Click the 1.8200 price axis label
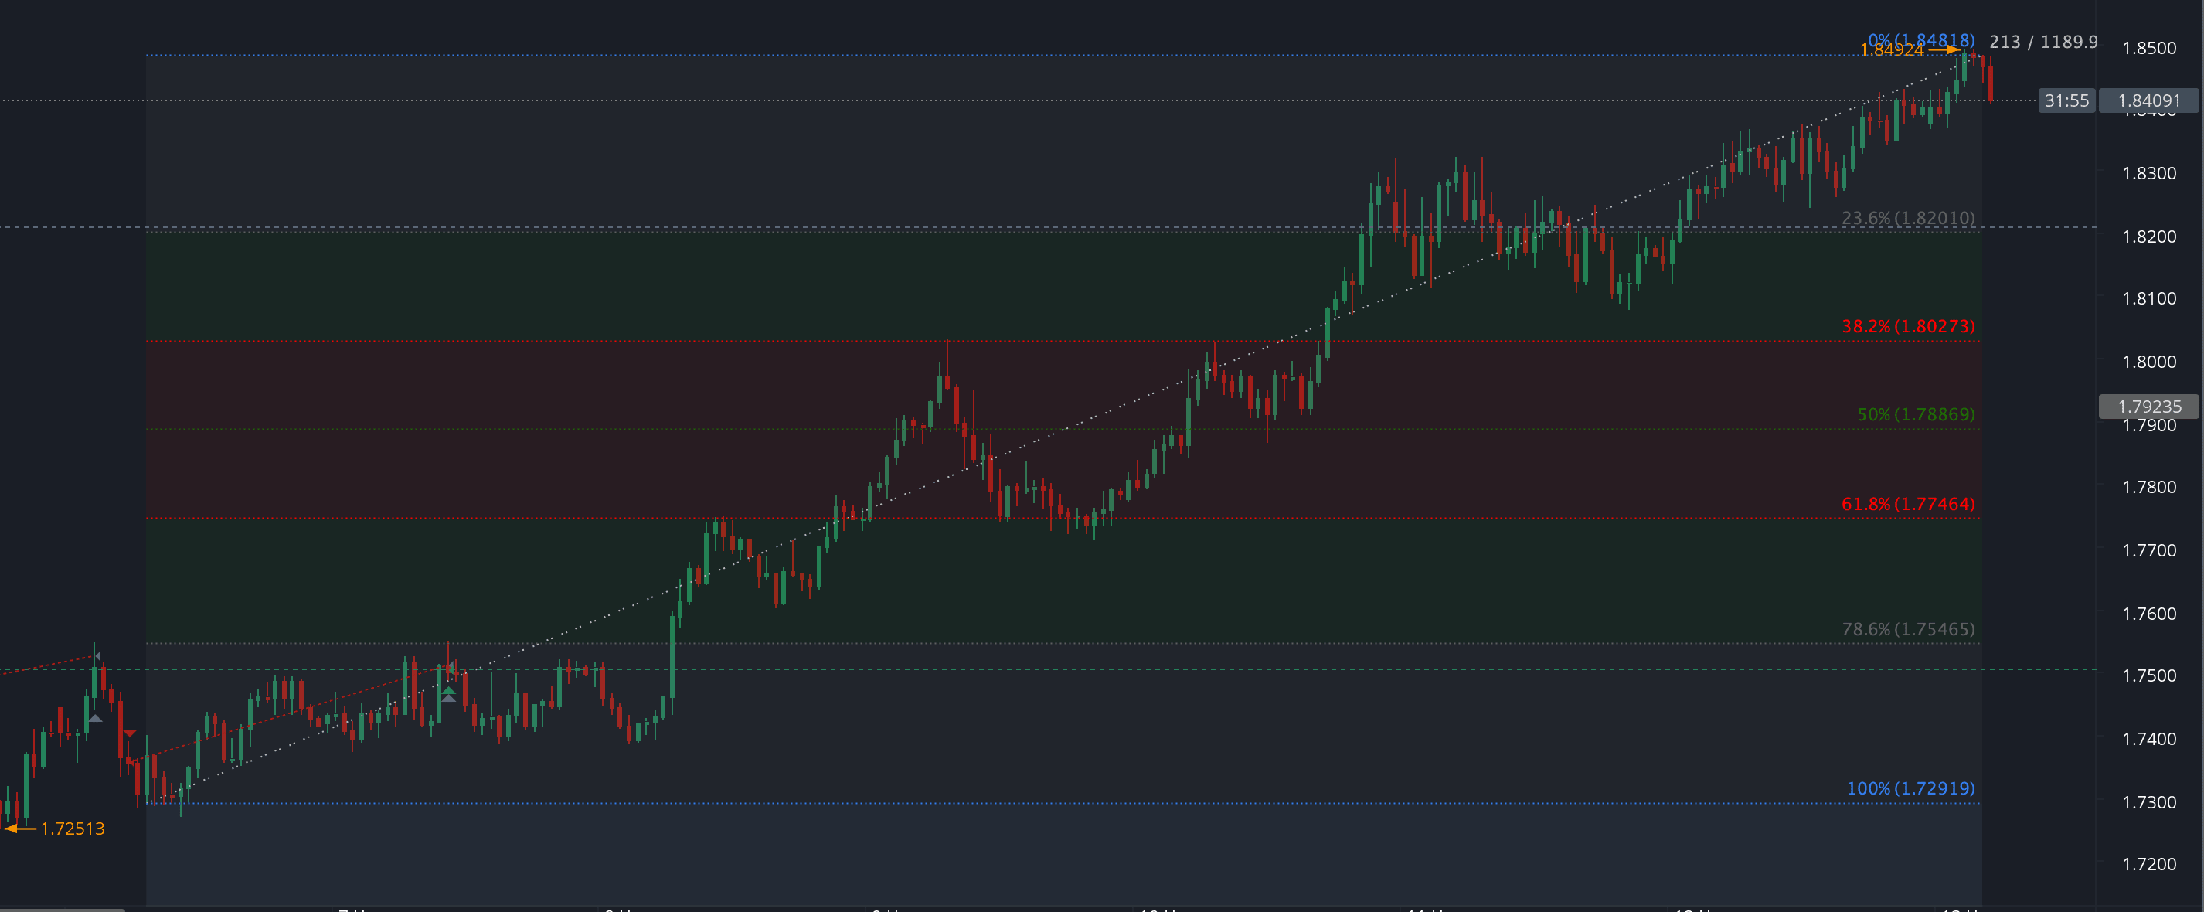The height and width of the screenshot is (912, 2204). click(x=2148, y=237)
